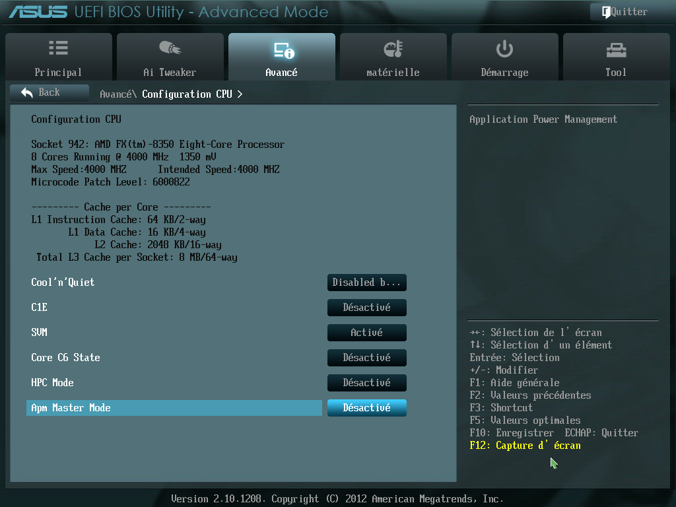Open the C1E Désactivé dropdown

(x=367, y=308)
